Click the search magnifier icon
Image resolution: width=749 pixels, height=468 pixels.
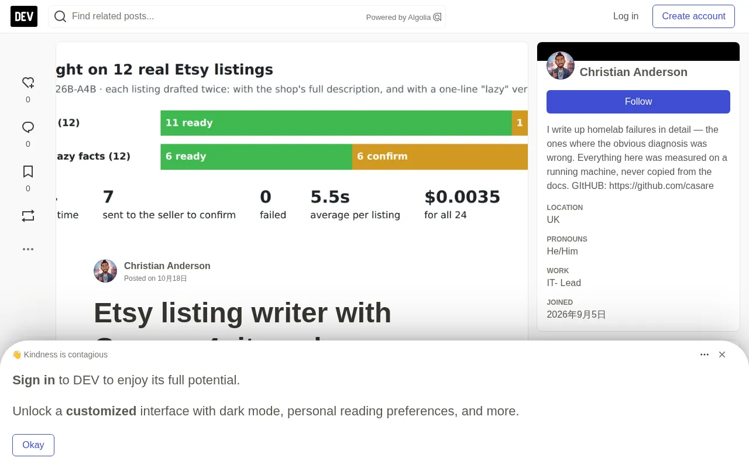60,16
